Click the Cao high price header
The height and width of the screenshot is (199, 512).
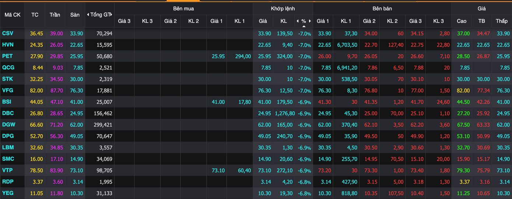tap(462, 21)
